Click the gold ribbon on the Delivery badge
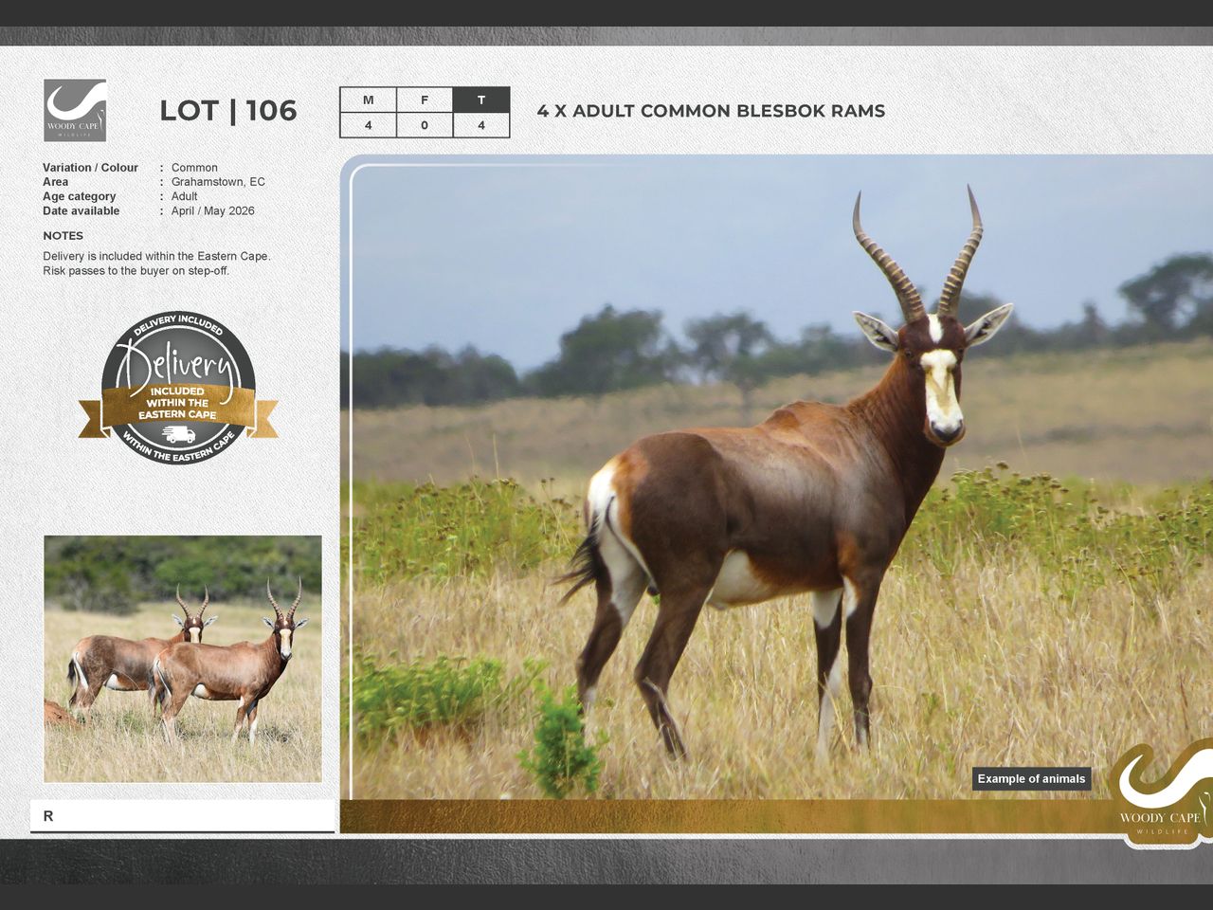The width and height of the screenshot is (1213, 910). [177, 404]
